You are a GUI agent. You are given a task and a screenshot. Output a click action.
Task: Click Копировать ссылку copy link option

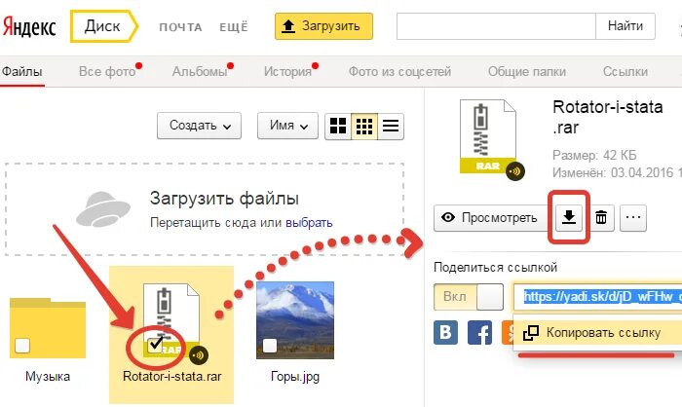597,333
